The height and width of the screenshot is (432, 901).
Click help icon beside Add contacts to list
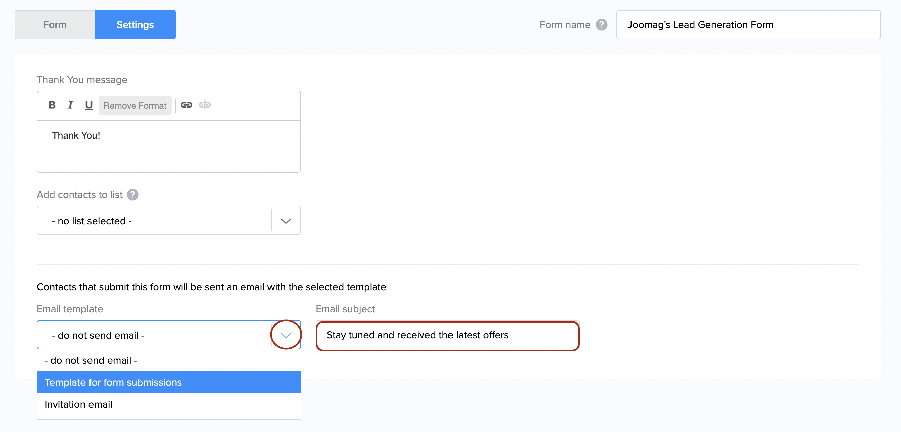tap(133, 195)
